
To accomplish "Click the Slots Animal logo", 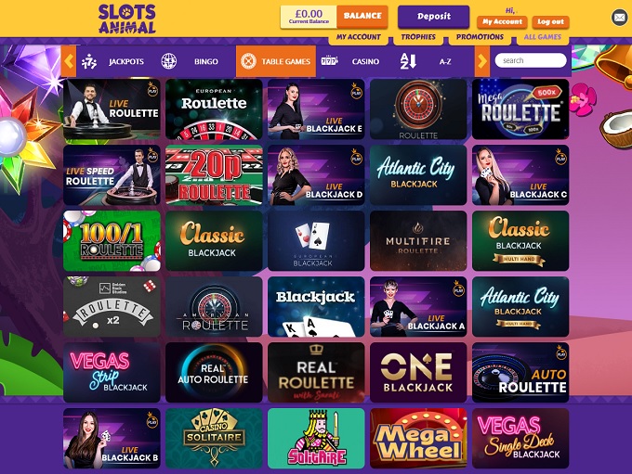I will click(x=127, y=19).
